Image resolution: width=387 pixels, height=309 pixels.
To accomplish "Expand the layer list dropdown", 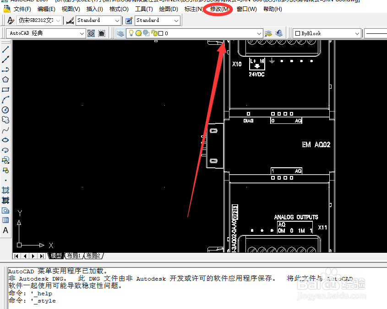I will coord(259,33).
